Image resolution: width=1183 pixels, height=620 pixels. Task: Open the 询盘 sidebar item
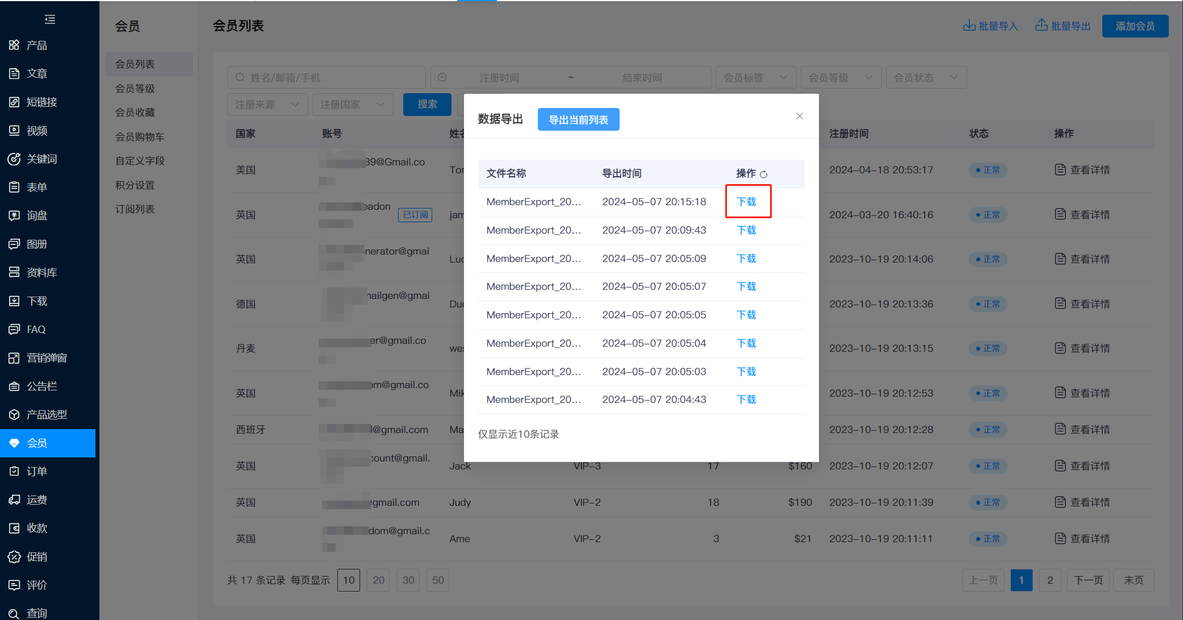click(37, 215)
